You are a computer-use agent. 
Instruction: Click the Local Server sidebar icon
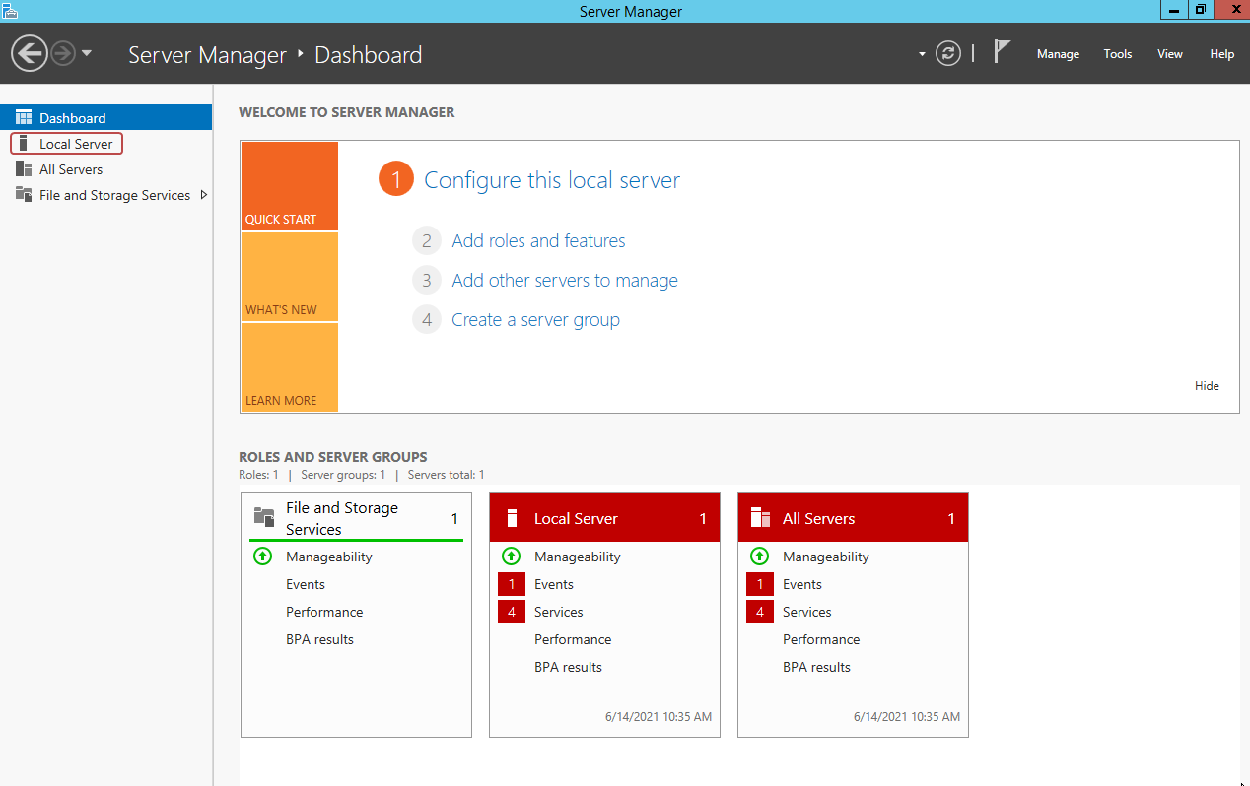click(24, 144)
